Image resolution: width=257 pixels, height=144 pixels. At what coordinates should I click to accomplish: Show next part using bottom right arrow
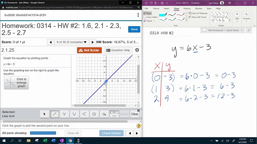pyautogui.click(x=137, y=133)
